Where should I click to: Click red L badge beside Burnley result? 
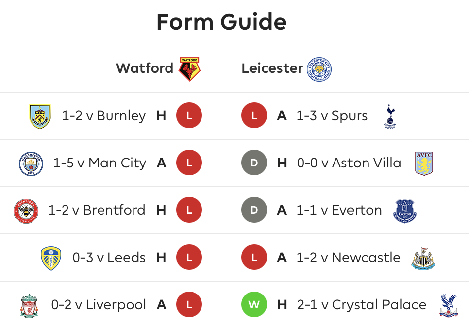click(x=189, y=115)
